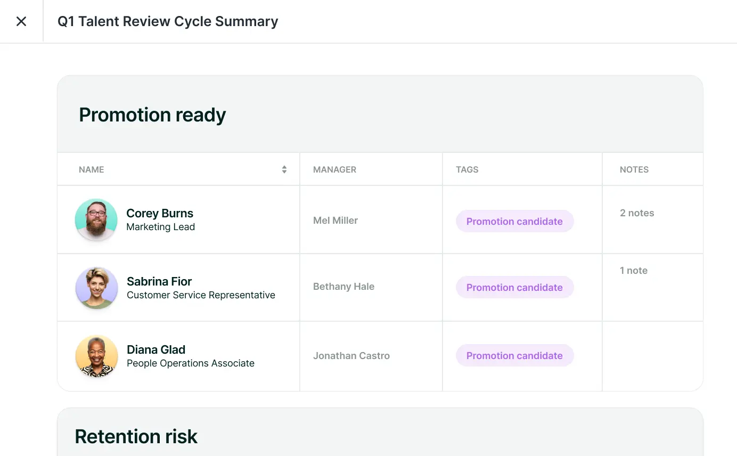
Task: Click the Sabrina Fior name
Action: tap(159, 281)
